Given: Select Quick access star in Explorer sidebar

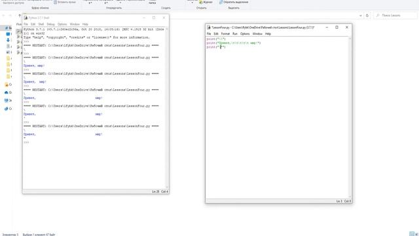Looking at the screenshot, I should [7, 28].
